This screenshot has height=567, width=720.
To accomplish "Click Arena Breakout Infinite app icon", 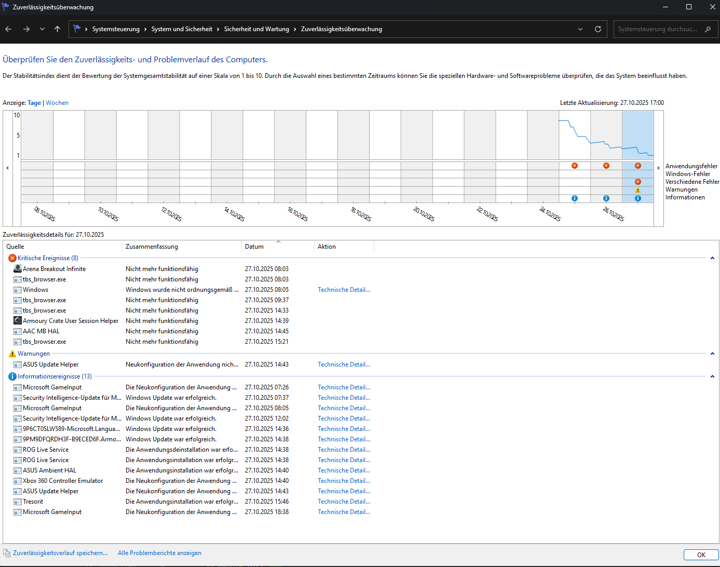I will (x=18, y=269).
